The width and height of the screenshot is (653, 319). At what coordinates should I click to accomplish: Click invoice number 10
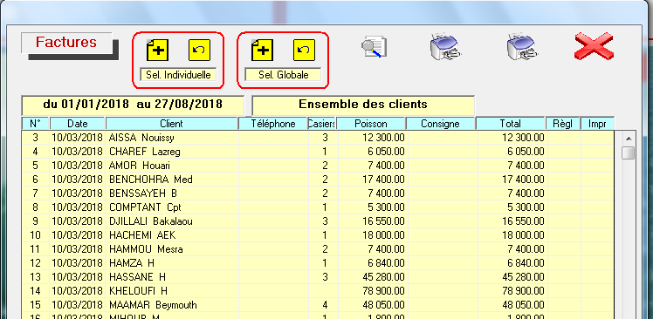pyautogui.click(x=36, y=235)
